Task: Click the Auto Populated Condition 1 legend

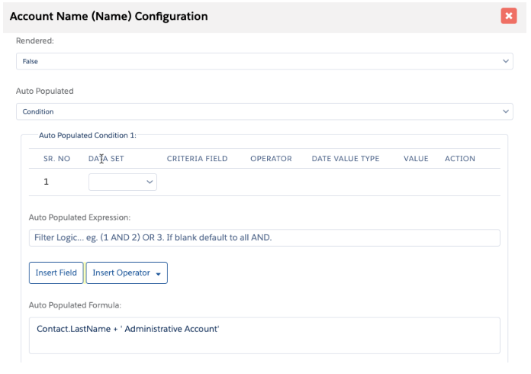Action: tap(87, 135)
